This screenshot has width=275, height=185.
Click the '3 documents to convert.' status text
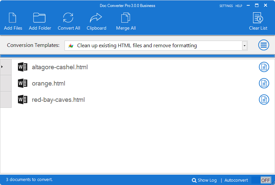point(29,180)
